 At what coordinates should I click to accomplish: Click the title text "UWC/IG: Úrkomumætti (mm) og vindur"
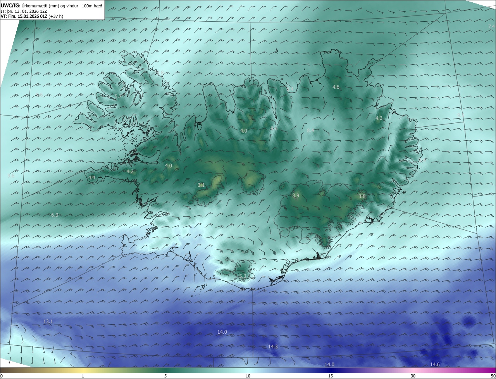pos(39,5)
